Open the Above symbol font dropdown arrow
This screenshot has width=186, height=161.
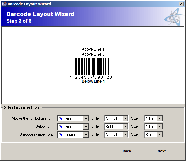[86, 118]
